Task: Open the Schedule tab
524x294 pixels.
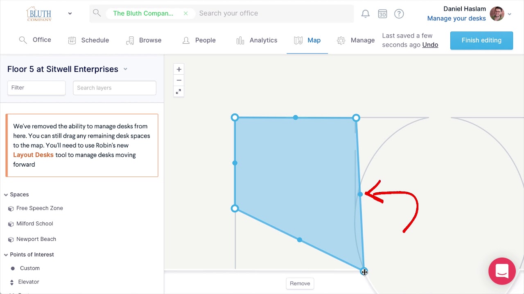Action: point(89,40)
